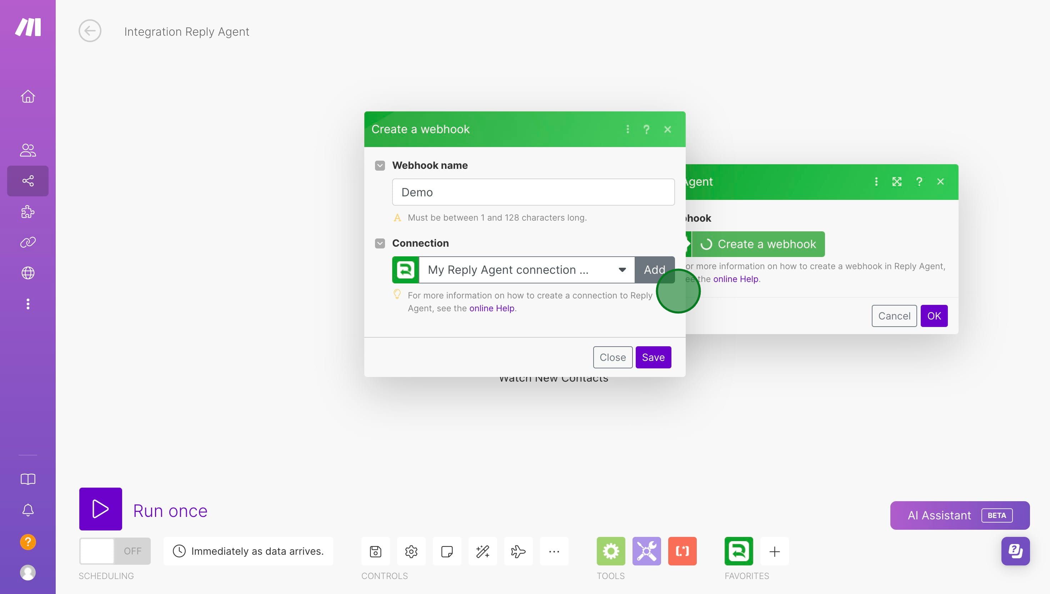
Task: Select the Scenarios share icon in sidebar
Action: [x=28, y=181]
